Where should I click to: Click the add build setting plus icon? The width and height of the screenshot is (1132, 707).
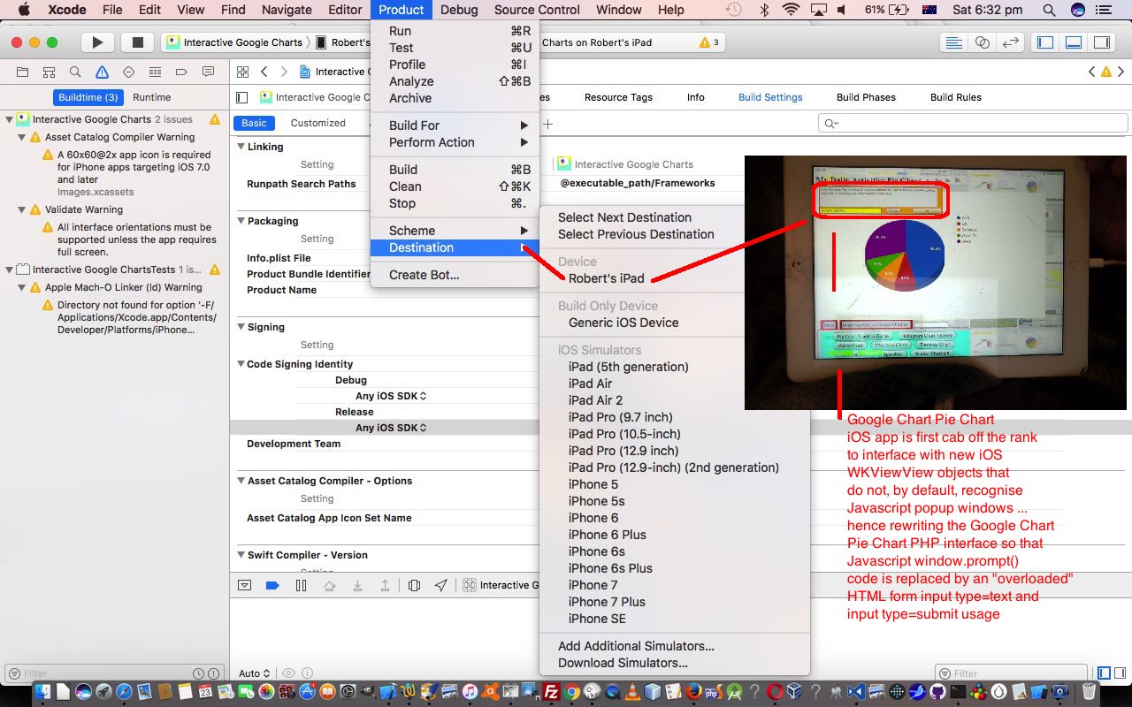point(547,124)
